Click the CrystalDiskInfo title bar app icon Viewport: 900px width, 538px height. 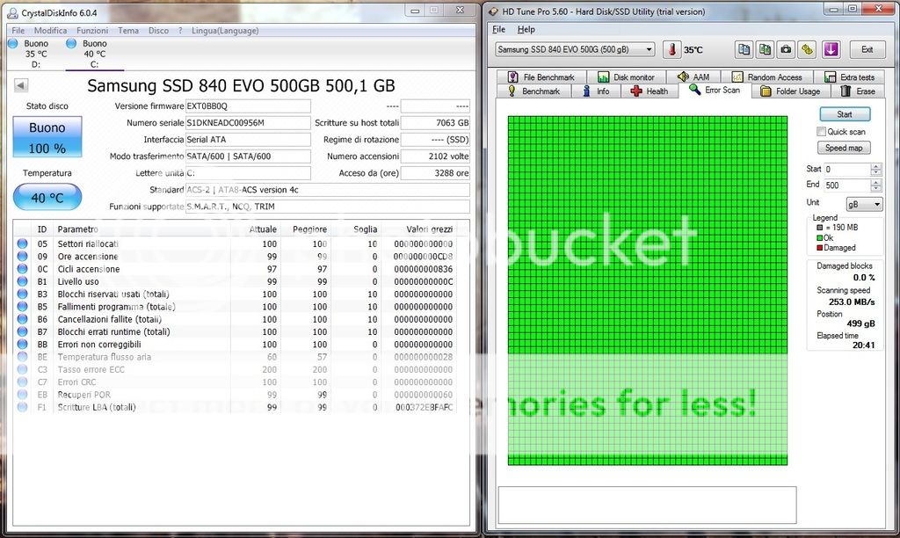coord(12,12)
